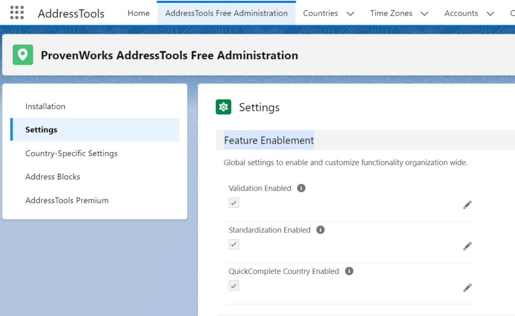Open Country-Specific Settings in the sidebar

point(71,153)
